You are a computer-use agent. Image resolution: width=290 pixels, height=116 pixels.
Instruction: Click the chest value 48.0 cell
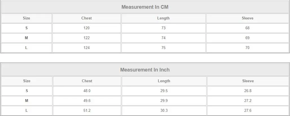coord(87,91)
